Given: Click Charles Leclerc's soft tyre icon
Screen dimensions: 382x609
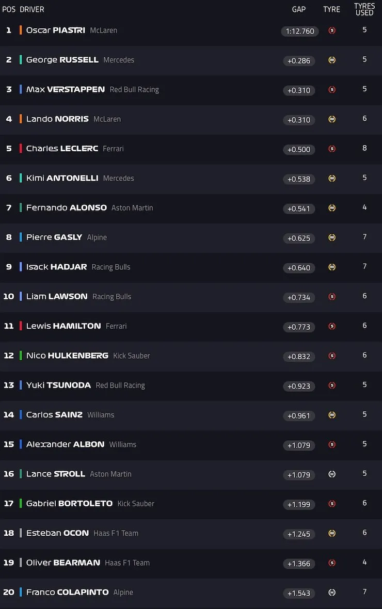Looking at the screenshot, I should click(332, 149).
